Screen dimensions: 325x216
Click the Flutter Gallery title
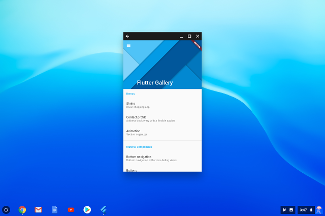[155, 82]
